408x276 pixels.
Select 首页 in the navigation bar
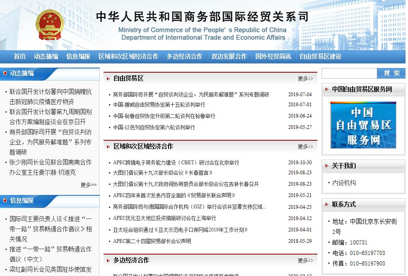[x=19, y=56]
